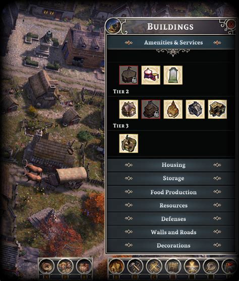Viewport: 239px width, 281px height.
Task: Click the hammer tools icon in bottom toolbar
Action: [135, 267]
